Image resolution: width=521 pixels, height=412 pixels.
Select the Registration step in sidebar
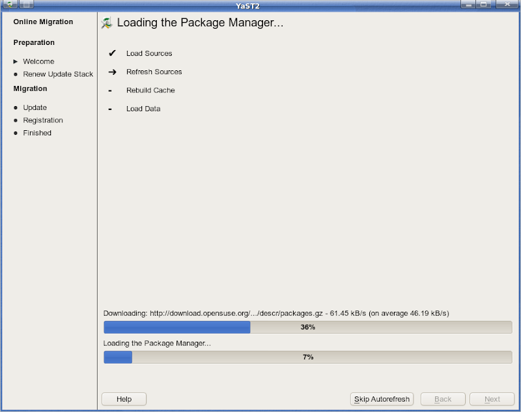point(43,120)
